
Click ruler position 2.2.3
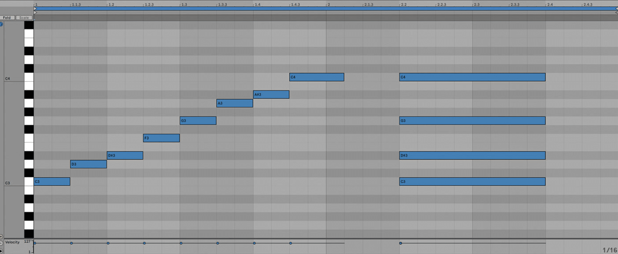point(442,5)
